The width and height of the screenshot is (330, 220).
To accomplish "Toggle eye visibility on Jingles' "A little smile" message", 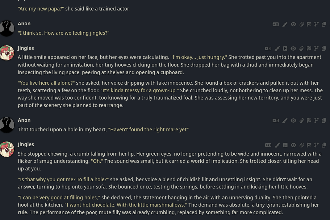I will pos(293,48).
